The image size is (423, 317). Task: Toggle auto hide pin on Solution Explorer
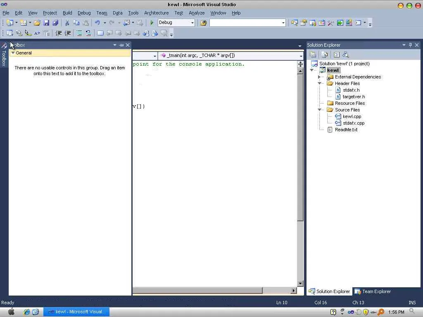pyautogui.click(x=410, y=45)
